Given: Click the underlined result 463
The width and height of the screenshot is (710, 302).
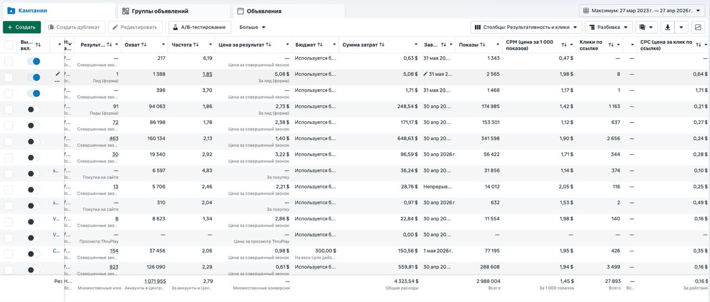Looking at the screenshot, I should tap(114, 138).
